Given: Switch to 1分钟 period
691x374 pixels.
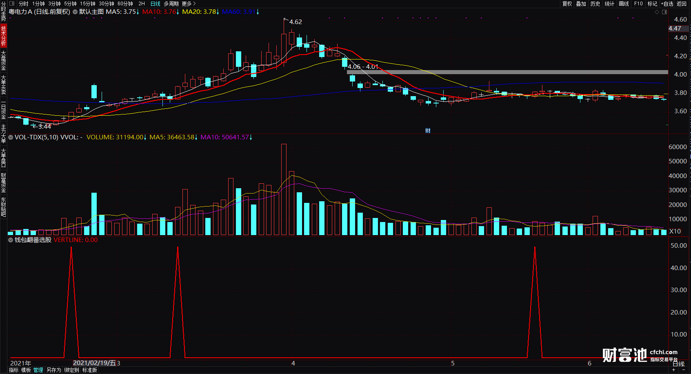Looking at the screenshot, I should click(x=38, y=4).
